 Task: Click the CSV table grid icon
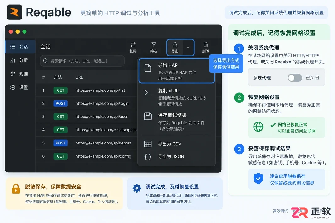tap(148, 144)
